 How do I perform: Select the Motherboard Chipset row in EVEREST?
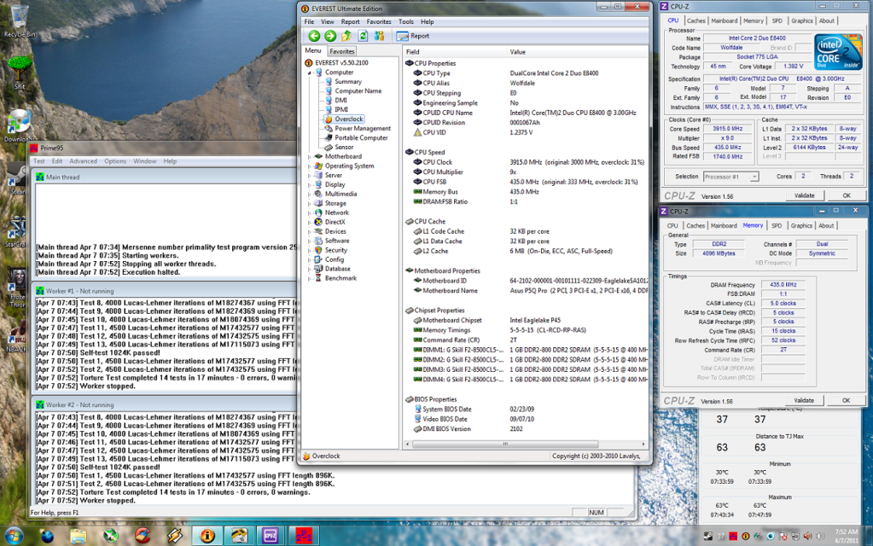(525, 321)
